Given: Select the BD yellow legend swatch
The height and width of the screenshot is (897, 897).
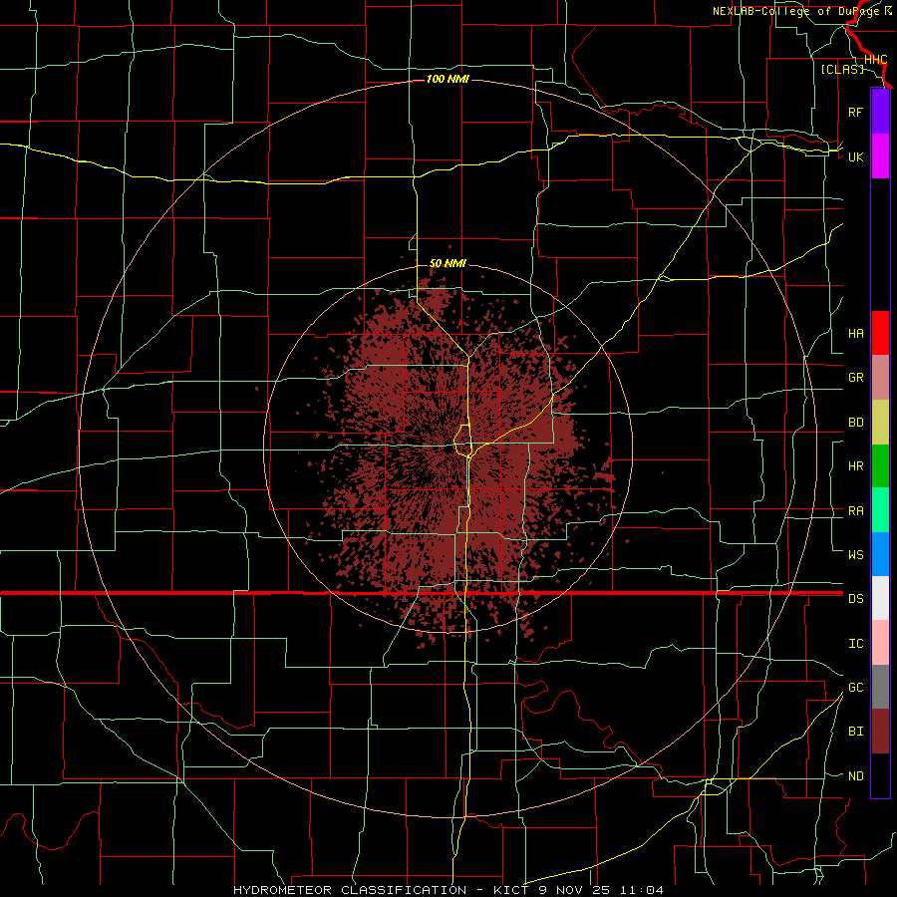Looking at the screenshot, I should (x=880, y=423).
